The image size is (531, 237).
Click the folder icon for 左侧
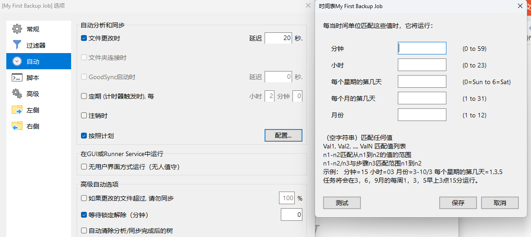tap(17, 110)
